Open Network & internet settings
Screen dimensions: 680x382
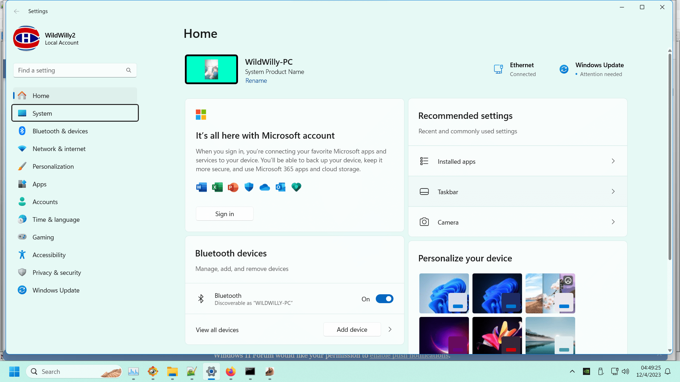(x=75, y=149)
